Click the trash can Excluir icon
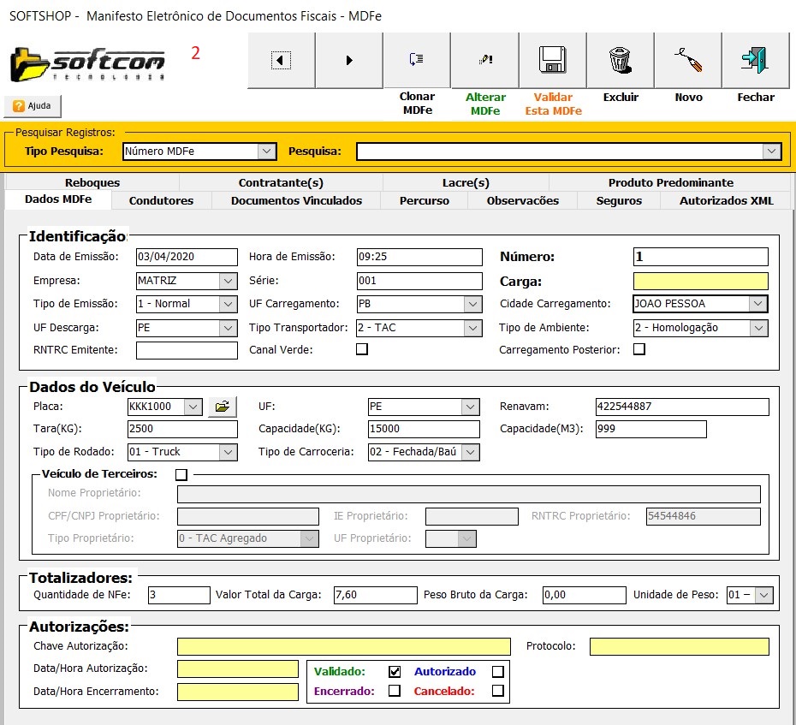This screenshot has width=796, height=725. coord(620,60)
